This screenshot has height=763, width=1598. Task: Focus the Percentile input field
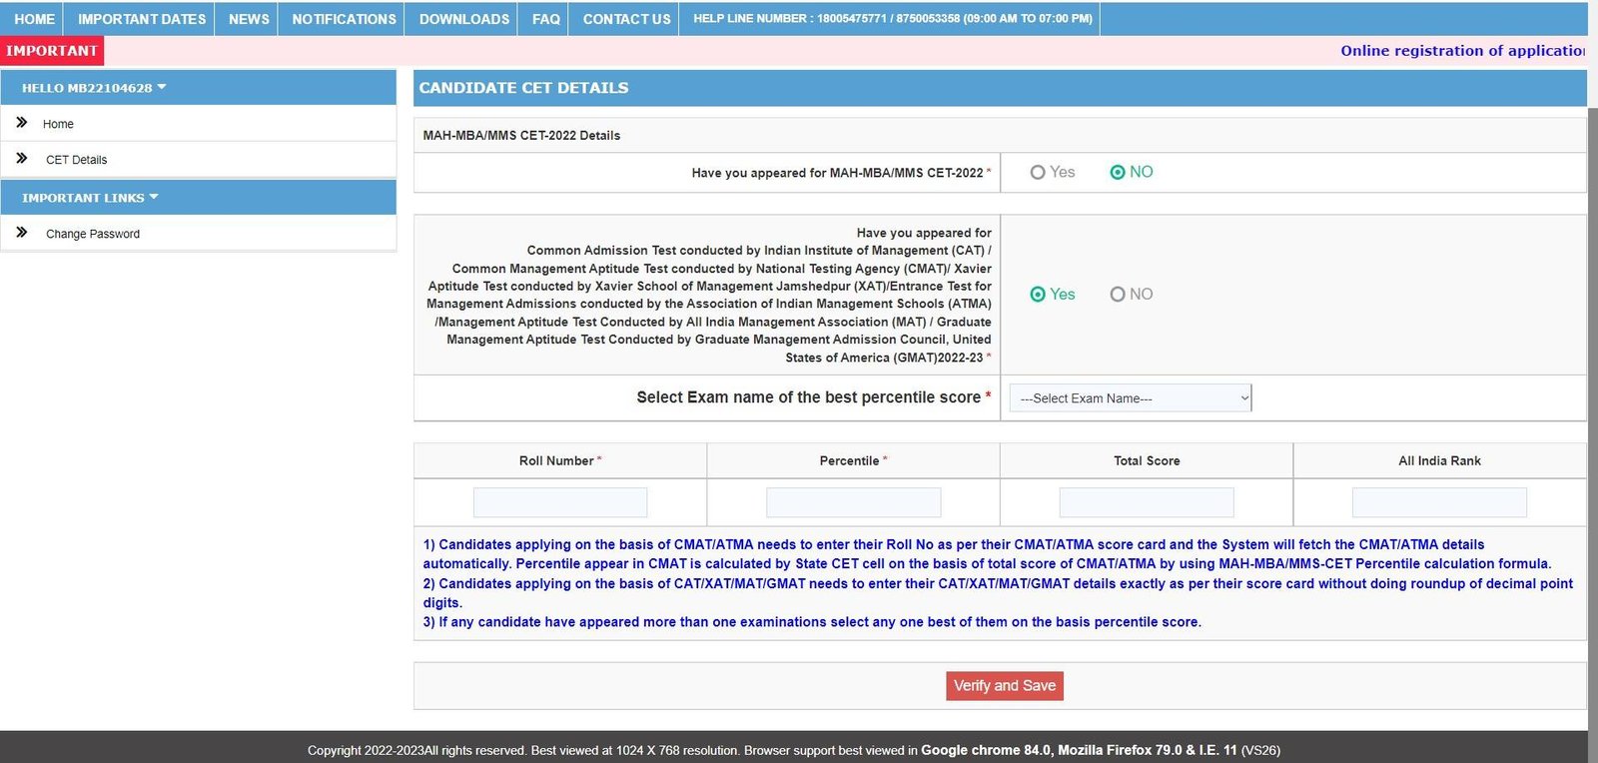pos(854,502)
